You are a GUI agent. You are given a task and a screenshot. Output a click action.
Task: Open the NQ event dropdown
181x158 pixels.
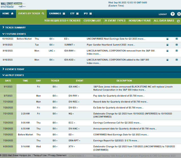coord(71,114)
